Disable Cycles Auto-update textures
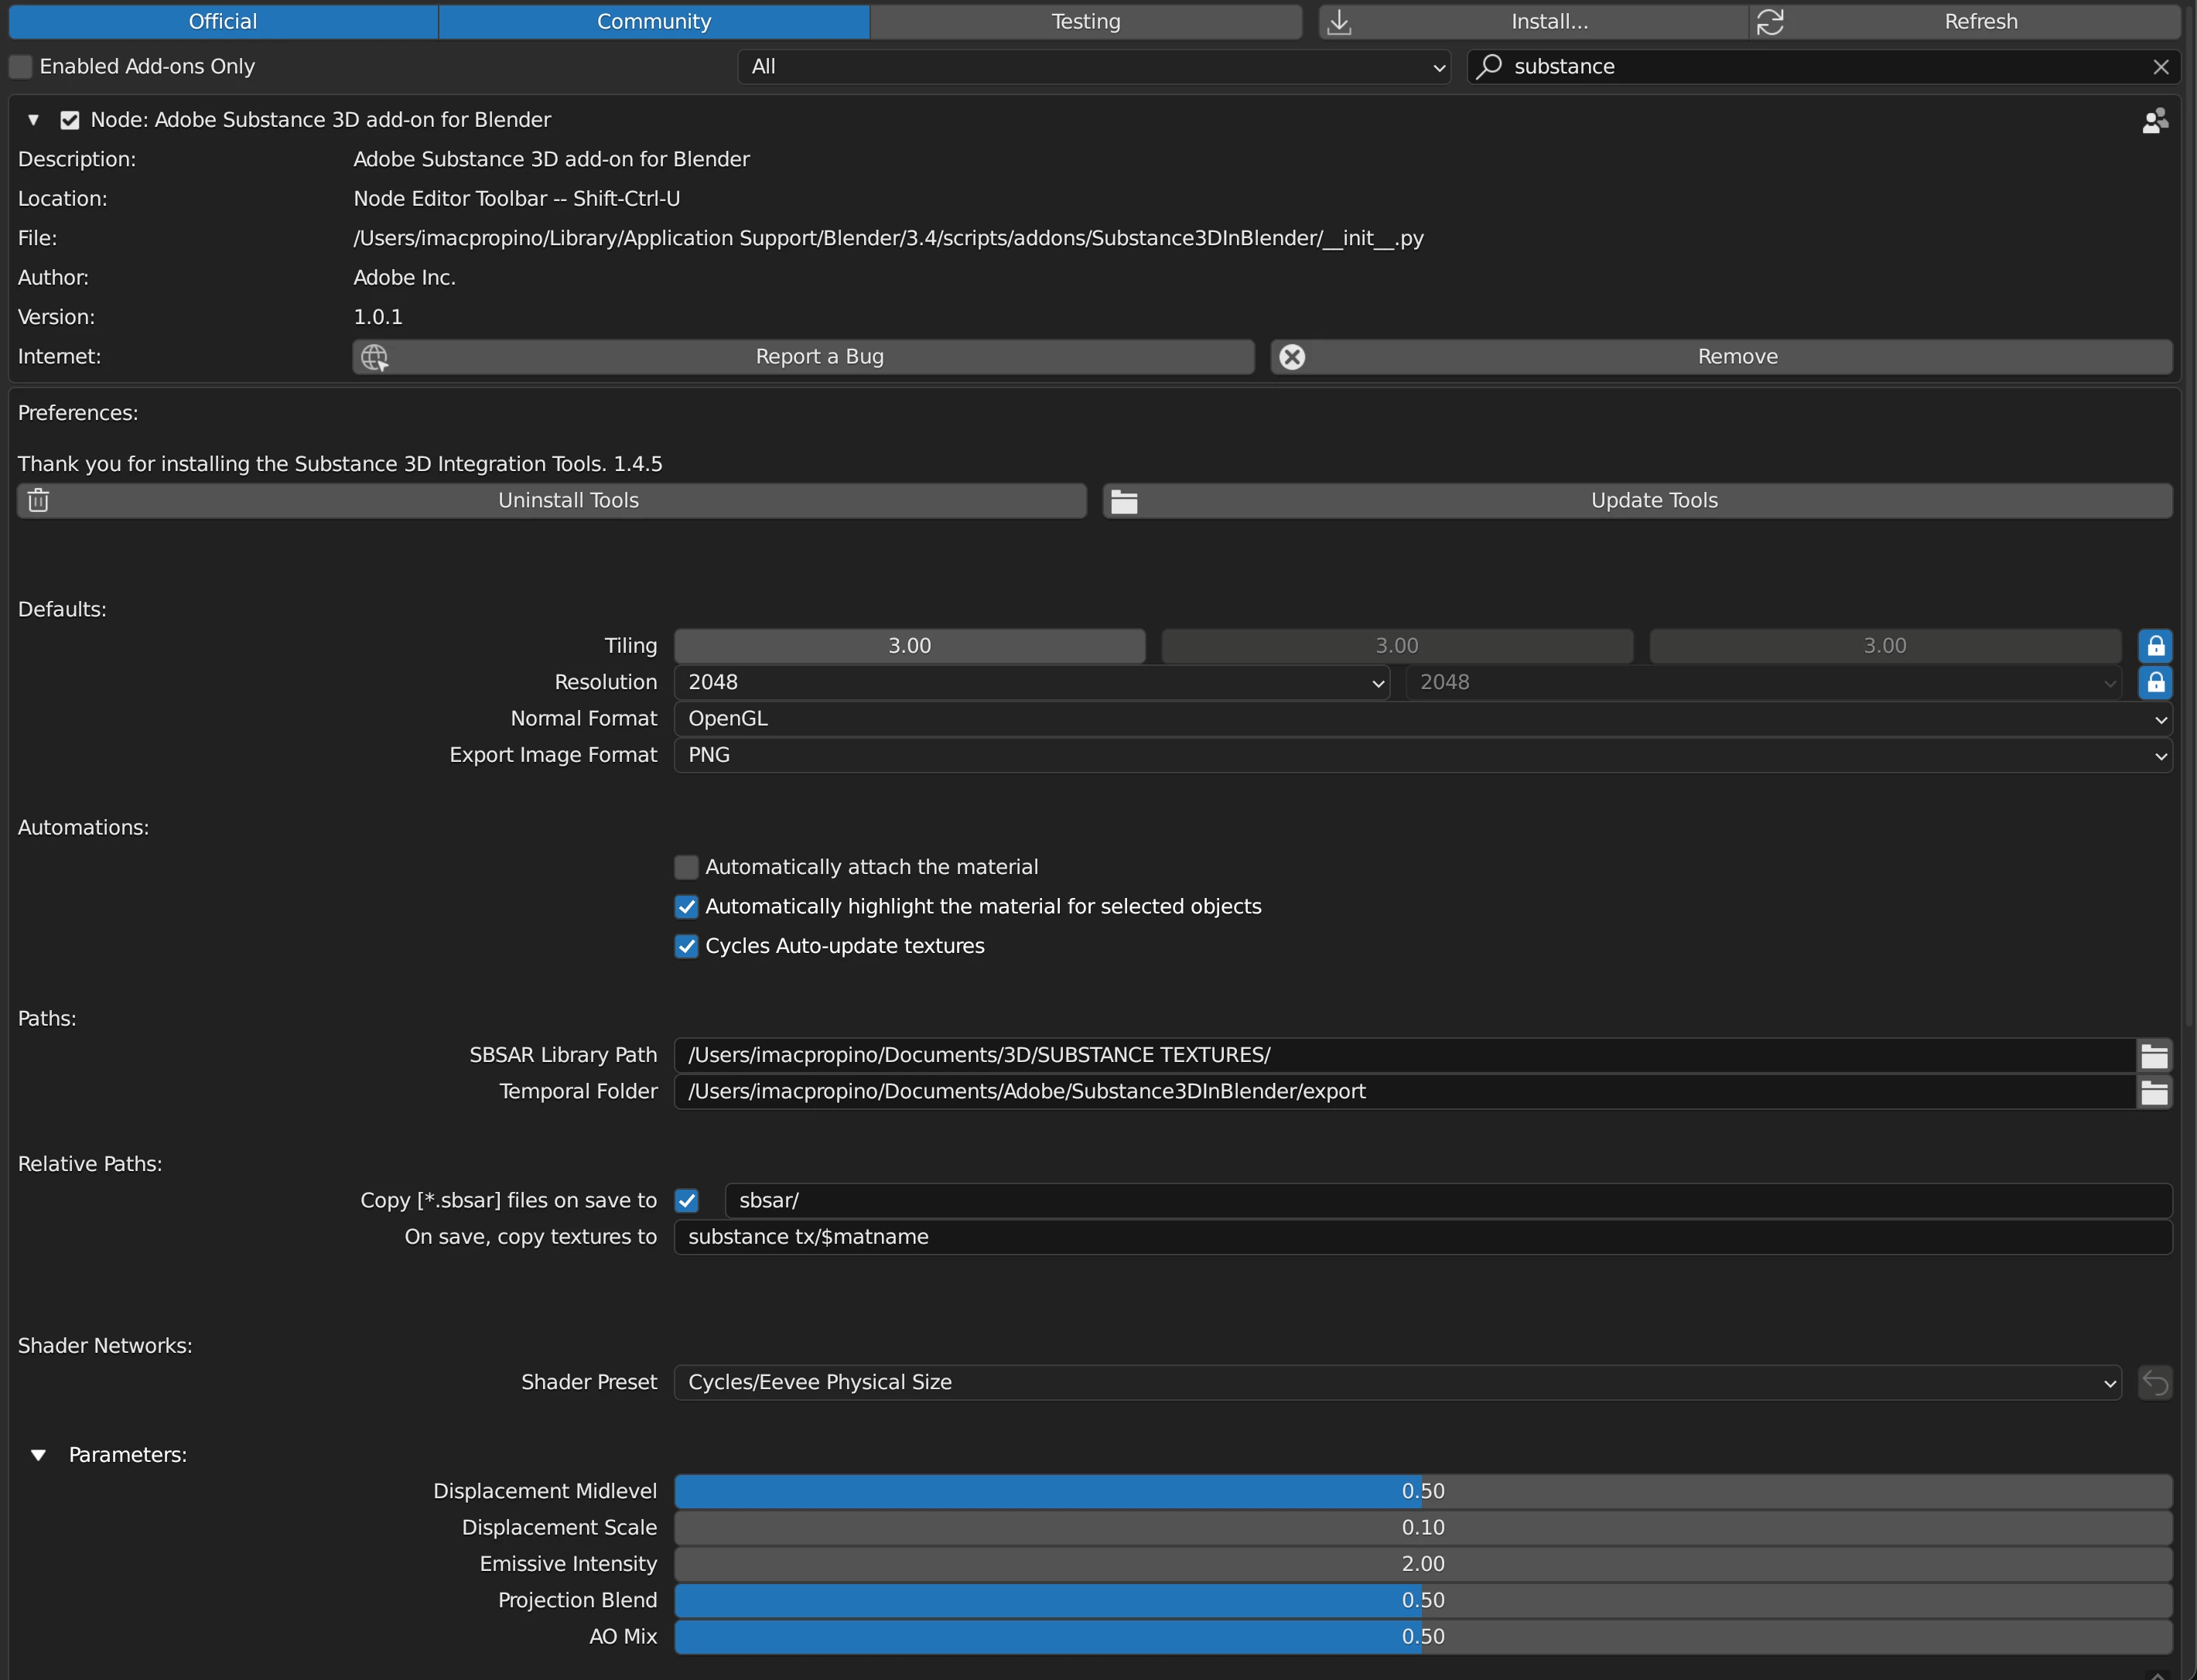 [686, 946]
